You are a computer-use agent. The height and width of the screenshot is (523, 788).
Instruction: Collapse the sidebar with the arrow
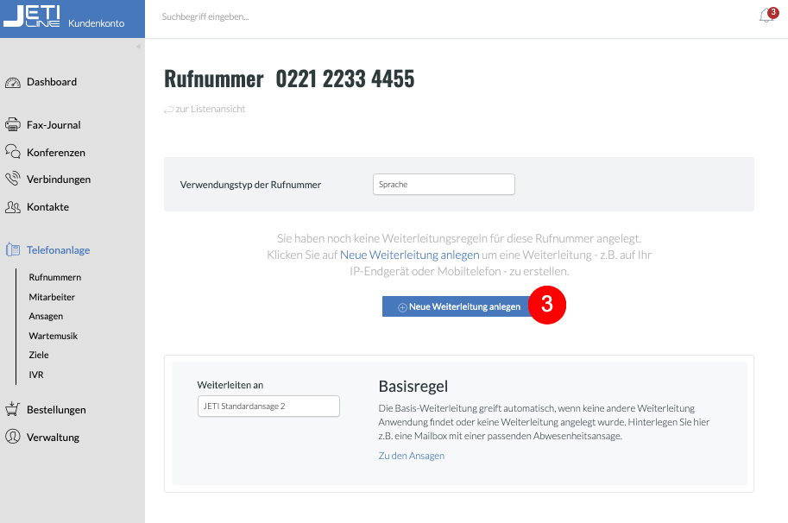[138, 47]
